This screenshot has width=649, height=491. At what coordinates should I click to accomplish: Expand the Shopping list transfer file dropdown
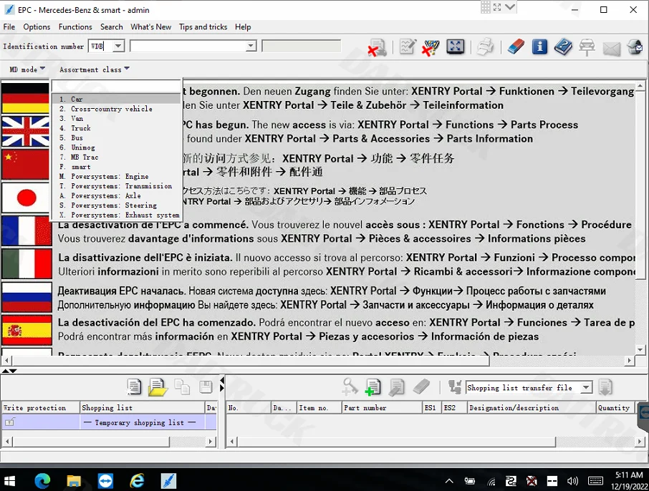click(586, 388)
